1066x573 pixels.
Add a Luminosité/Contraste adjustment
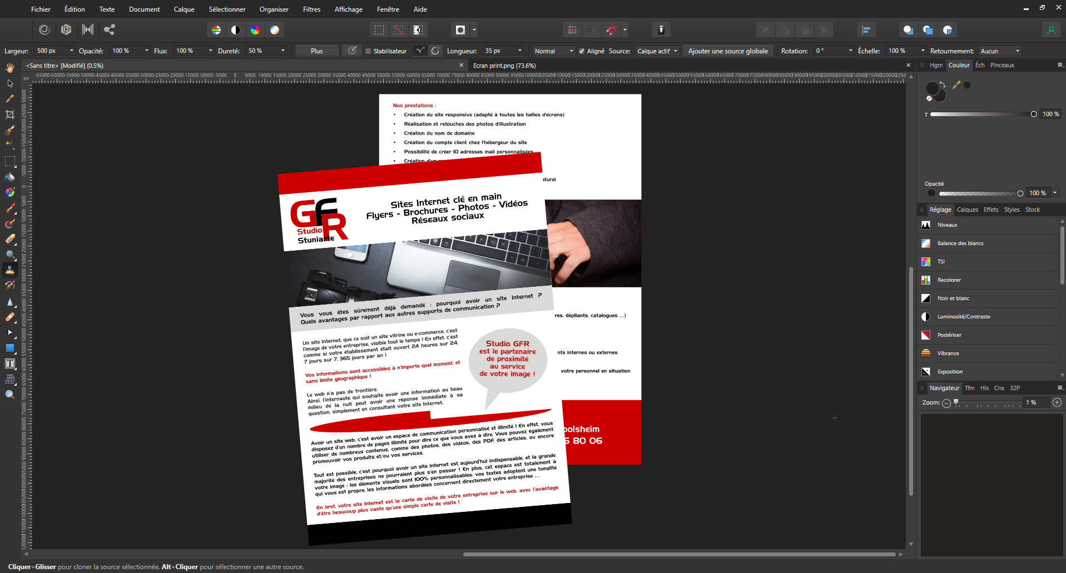pyautogui.click(x=988, y=317)
